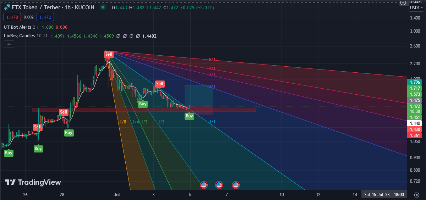Click the blue 1.472 buy price button
This screenshot has height=200, width=426.
45,17
